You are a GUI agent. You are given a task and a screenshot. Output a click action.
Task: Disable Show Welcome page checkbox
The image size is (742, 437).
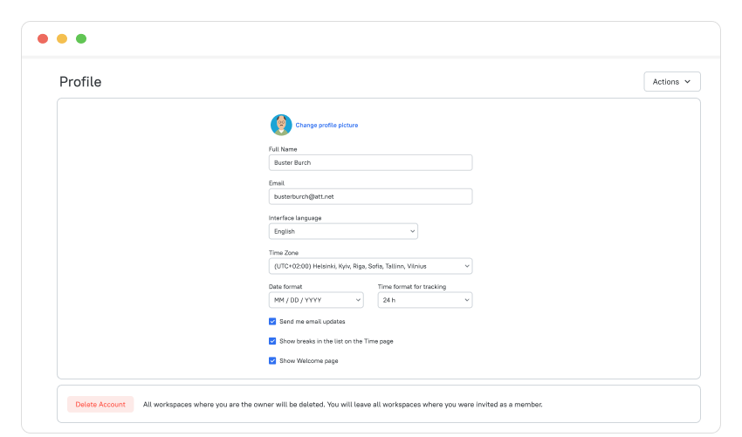coord(272,361)
